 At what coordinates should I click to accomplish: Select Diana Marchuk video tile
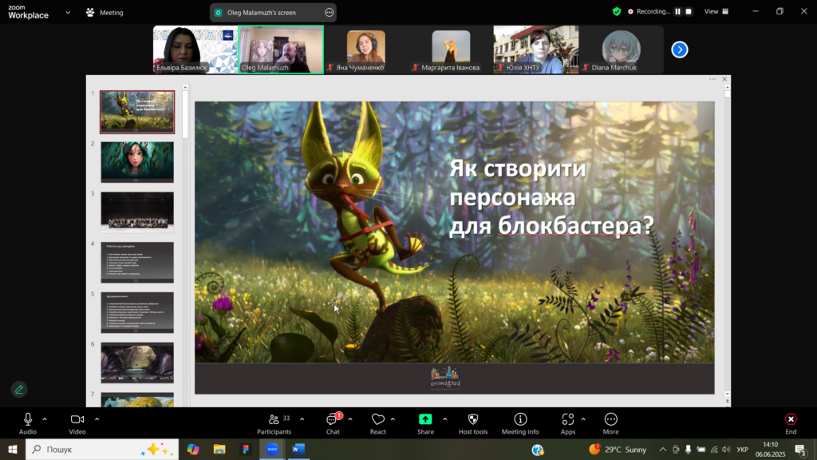point(621,50)
